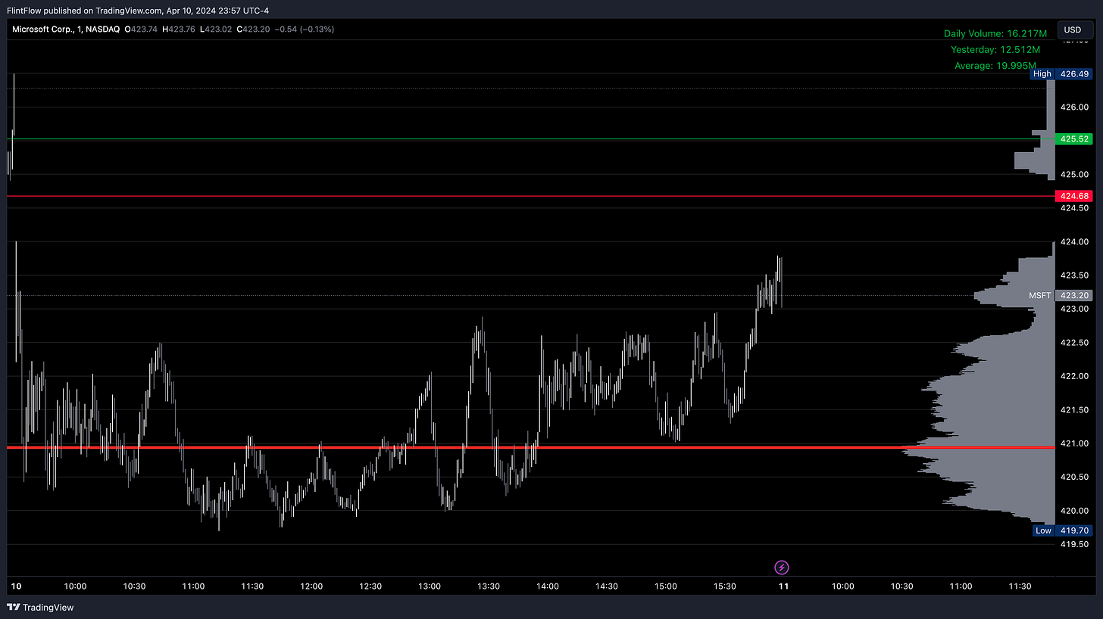Click the −0.54 (−0.13%) change value
The height and width of the screenshot is (619, 1103).
[x=305, y=30]
